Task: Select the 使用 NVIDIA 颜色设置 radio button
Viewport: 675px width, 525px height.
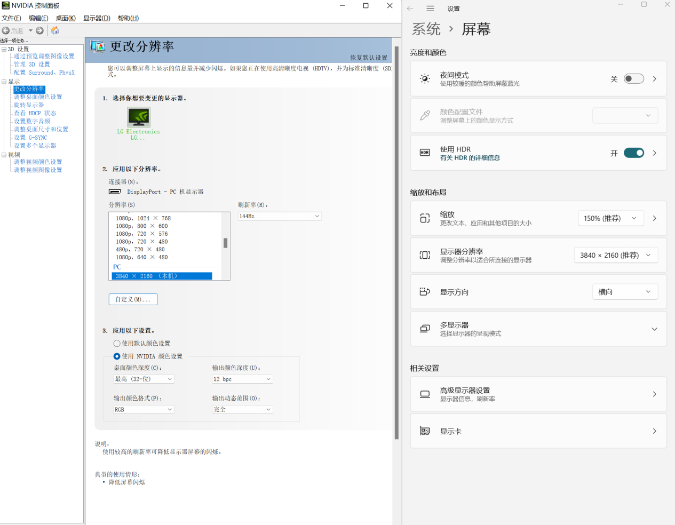Action: point(117,356)
